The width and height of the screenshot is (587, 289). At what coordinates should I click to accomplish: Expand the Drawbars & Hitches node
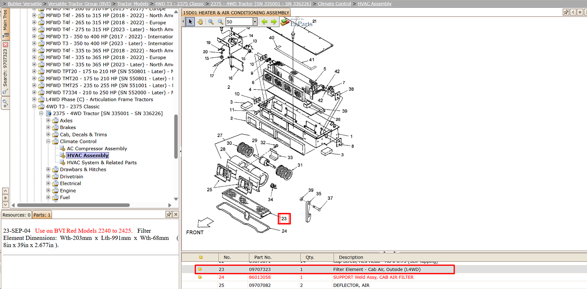49,169
